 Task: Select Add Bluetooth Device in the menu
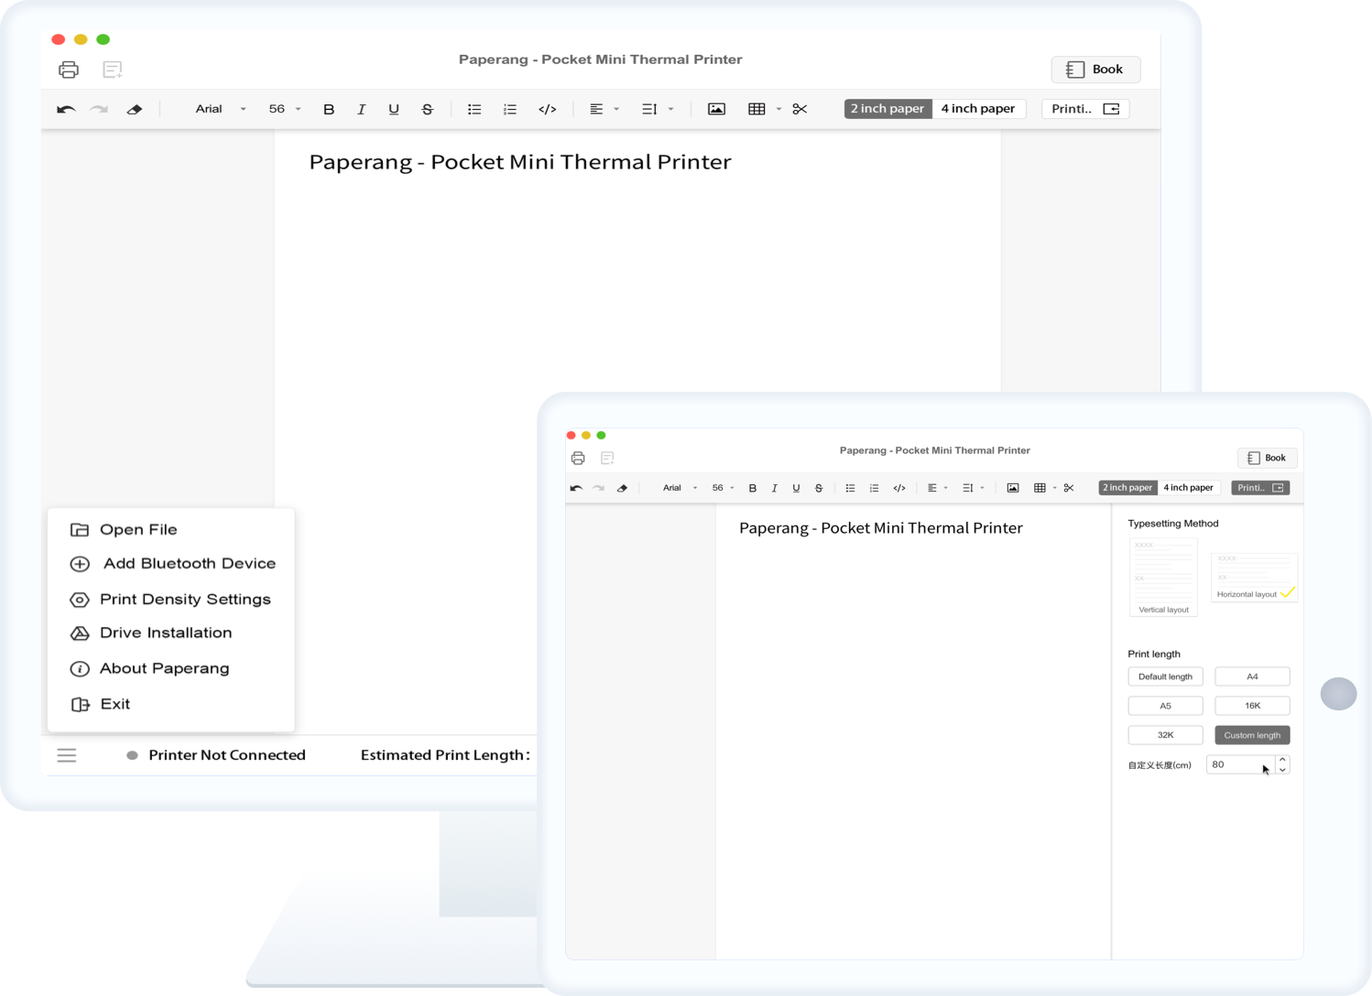(x=189, y=564)
